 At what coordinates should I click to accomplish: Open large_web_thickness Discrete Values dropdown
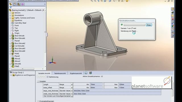point(72,91)
